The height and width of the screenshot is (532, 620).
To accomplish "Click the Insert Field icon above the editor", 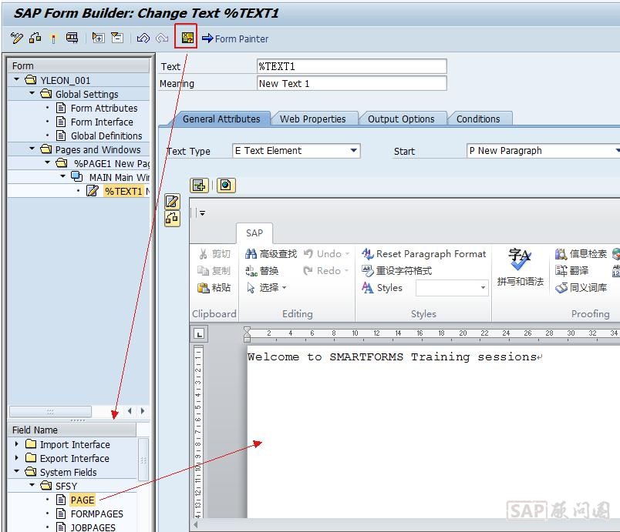I will (200, 185).
